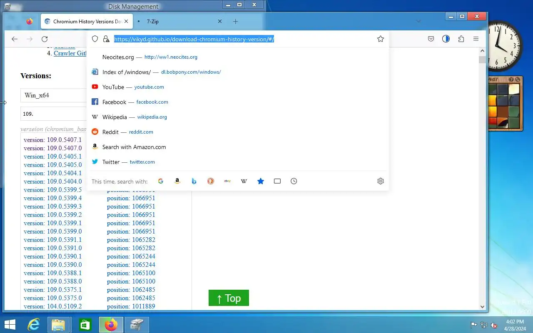The image size is (533, 333).
Task: Launch Internet Explorer from the taskbar
Action: click(x=34, y=325)
